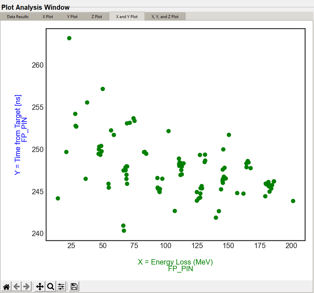Viewport: 314px width, 293px height.
Task: Save the figure with the floppy disk icon
Action: [74, 287]
